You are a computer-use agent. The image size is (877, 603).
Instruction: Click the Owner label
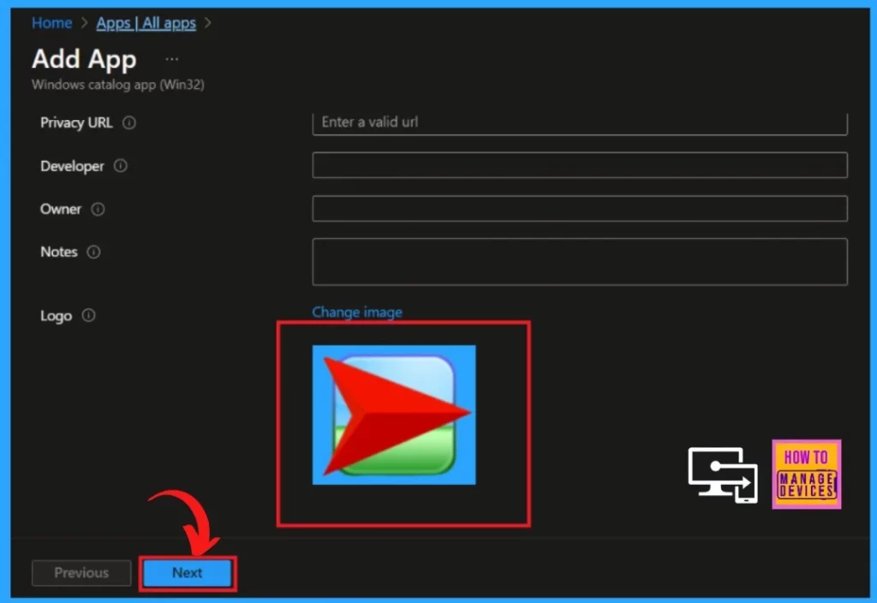pos(61,209)
